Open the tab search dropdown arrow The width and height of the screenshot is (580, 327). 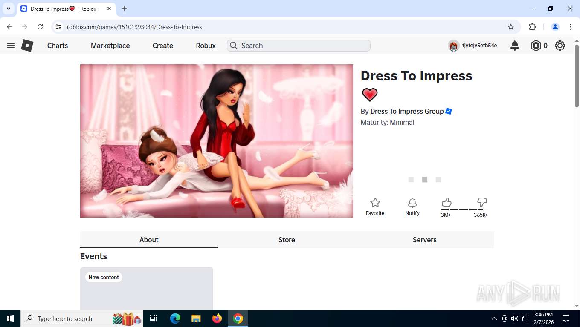[8, 9]
